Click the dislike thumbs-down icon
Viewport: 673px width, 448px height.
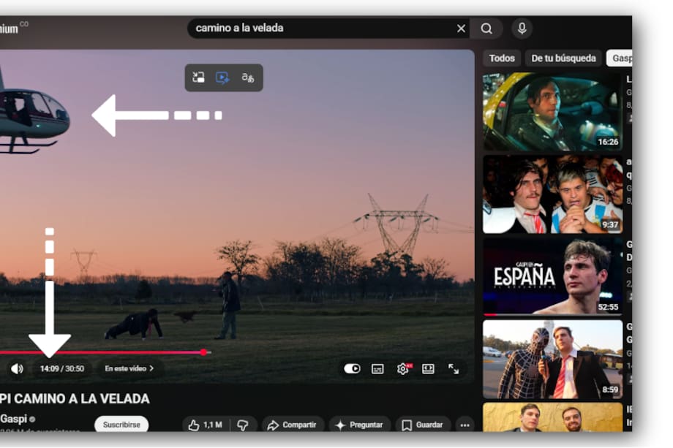243,425
